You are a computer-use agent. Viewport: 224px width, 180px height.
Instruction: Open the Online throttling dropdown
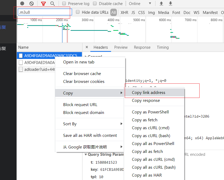coord(140,4)
